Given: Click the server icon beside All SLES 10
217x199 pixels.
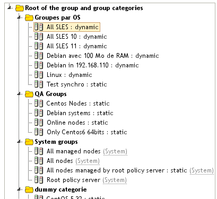Looking at the screenshot, I should [x=39, y=37].
